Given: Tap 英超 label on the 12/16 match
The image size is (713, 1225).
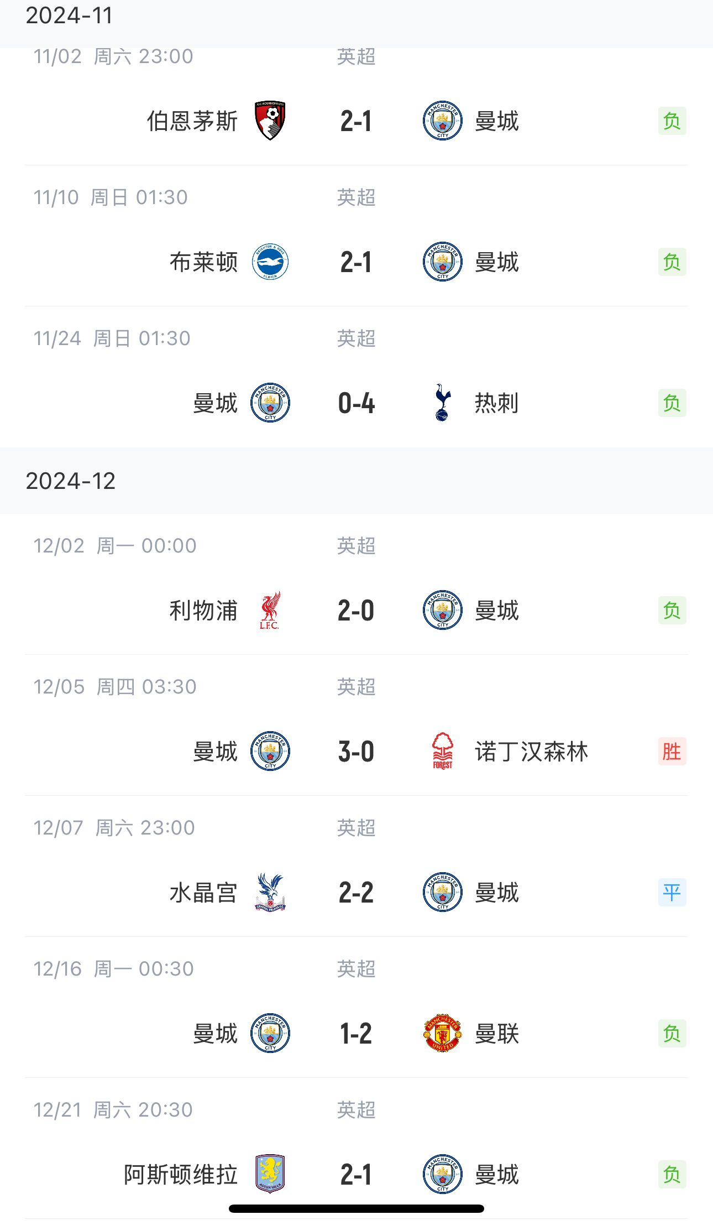Looking at the screenshot, I should tap(356, 969).
